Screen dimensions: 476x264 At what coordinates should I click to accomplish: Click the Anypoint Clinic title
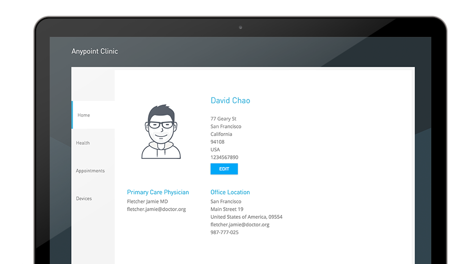coord(95,51)
